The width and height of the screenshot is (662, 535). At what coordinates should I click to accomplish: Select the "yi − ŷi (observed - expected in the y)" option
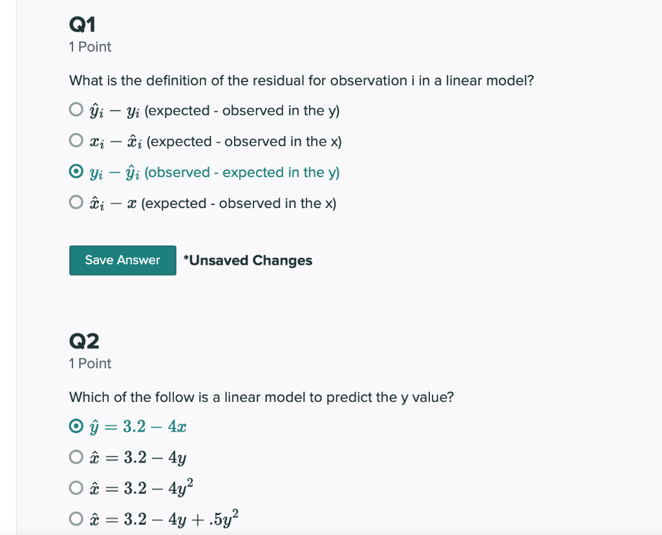76,171
